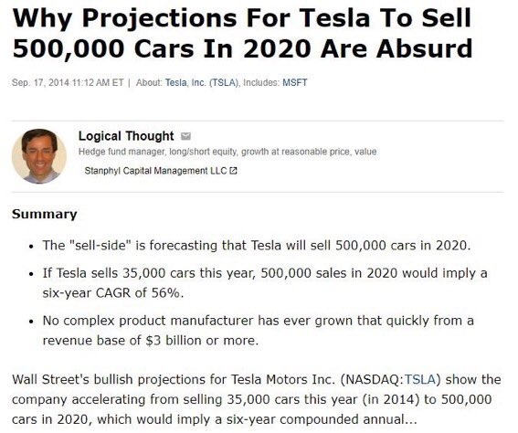Select the Sep. 17, 2014 date text
This screenshot has width=518, height=433.
[40, 82]
